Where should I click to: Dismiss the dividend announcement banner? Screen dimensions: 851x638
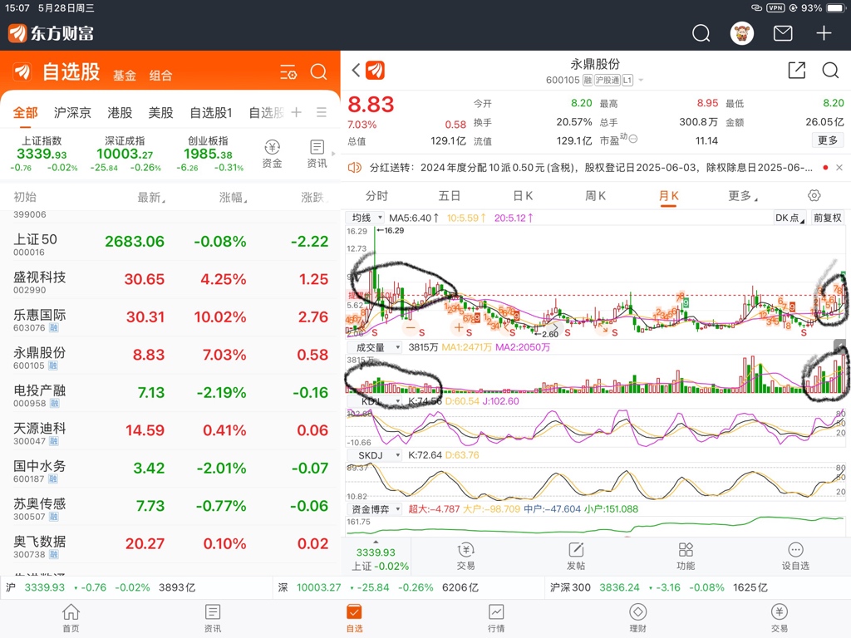(839, 168)
